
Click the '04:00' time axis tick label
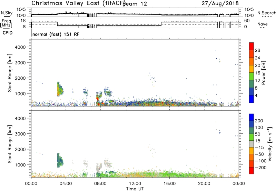(x=66, y=184)
